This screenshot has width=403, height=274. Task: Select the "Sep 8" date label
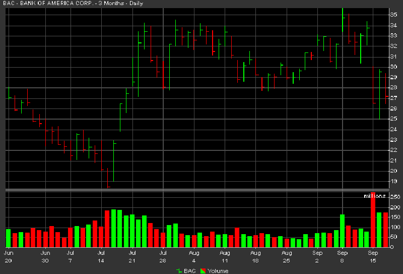[x=342, y=257]
